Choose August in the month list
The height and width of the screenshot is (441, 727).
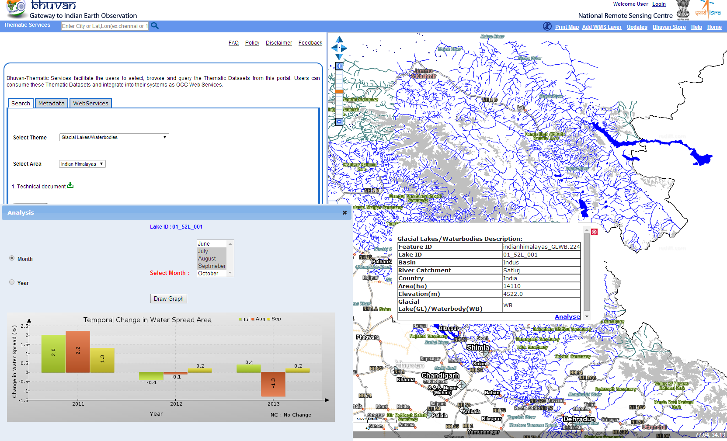(212, 259)
